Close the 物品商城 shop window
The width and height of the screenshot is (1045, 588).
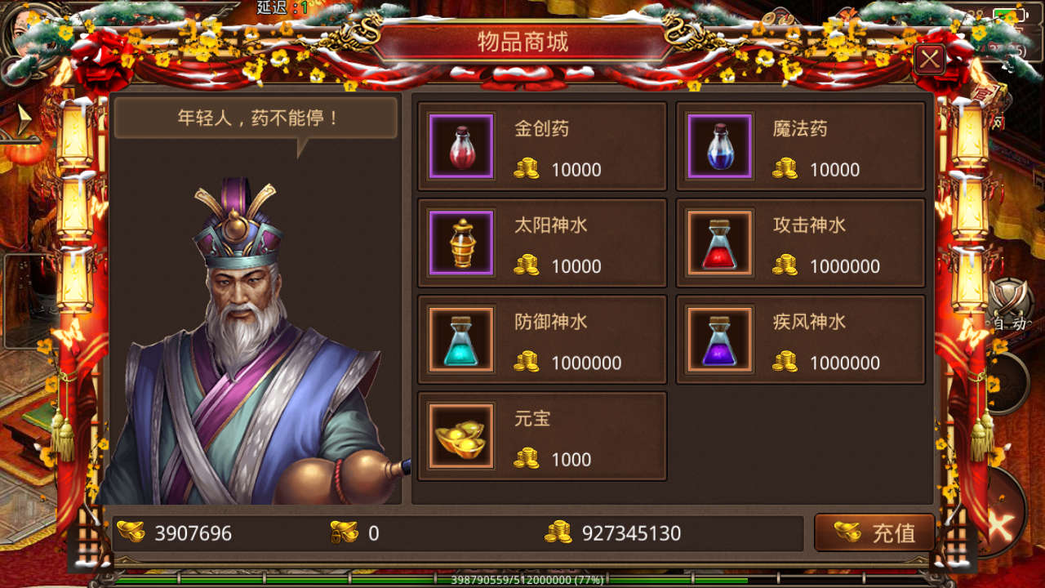click(x=930, y=59)
